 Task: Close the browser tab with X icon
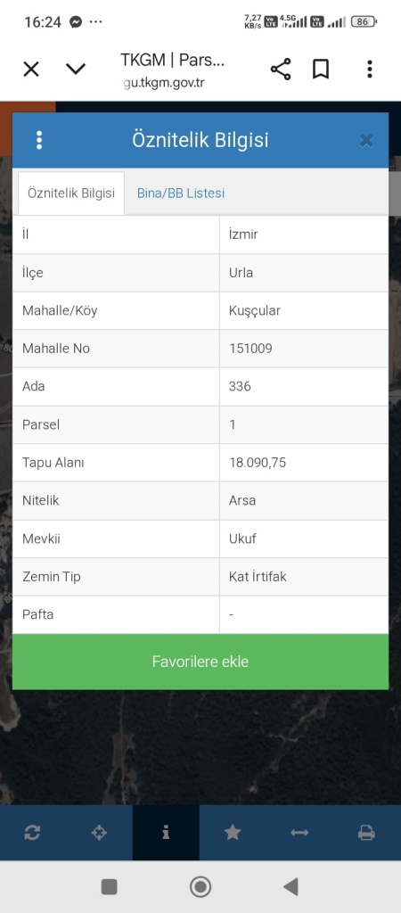tap(31, 70)
